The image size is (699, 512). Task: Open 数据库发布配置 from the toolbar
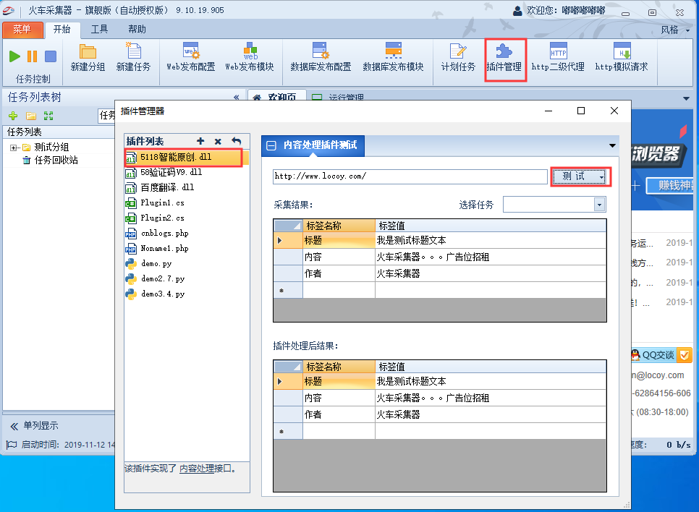321,58
